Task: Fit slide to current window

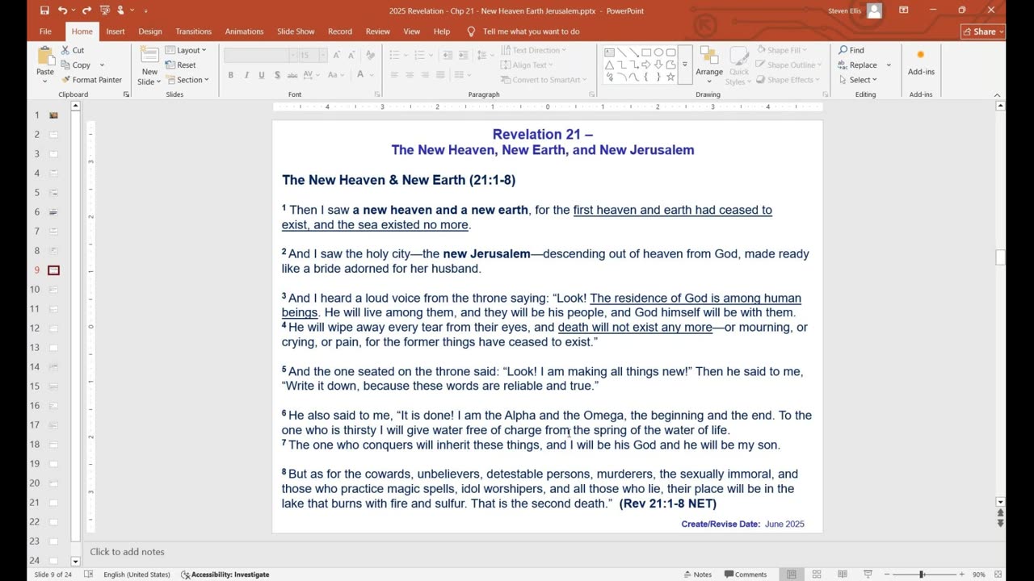Action: pyautogui.click(x=998, y=575)
